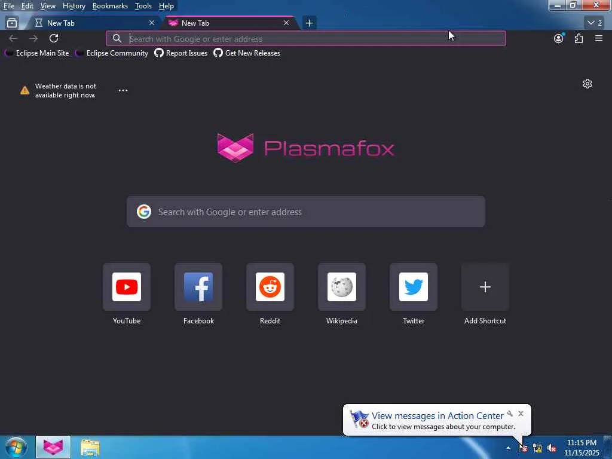The height and width of the screenshot is (459, 612).
Task: Open Windows Explorer from taskbar
Action: pos(90,447)
